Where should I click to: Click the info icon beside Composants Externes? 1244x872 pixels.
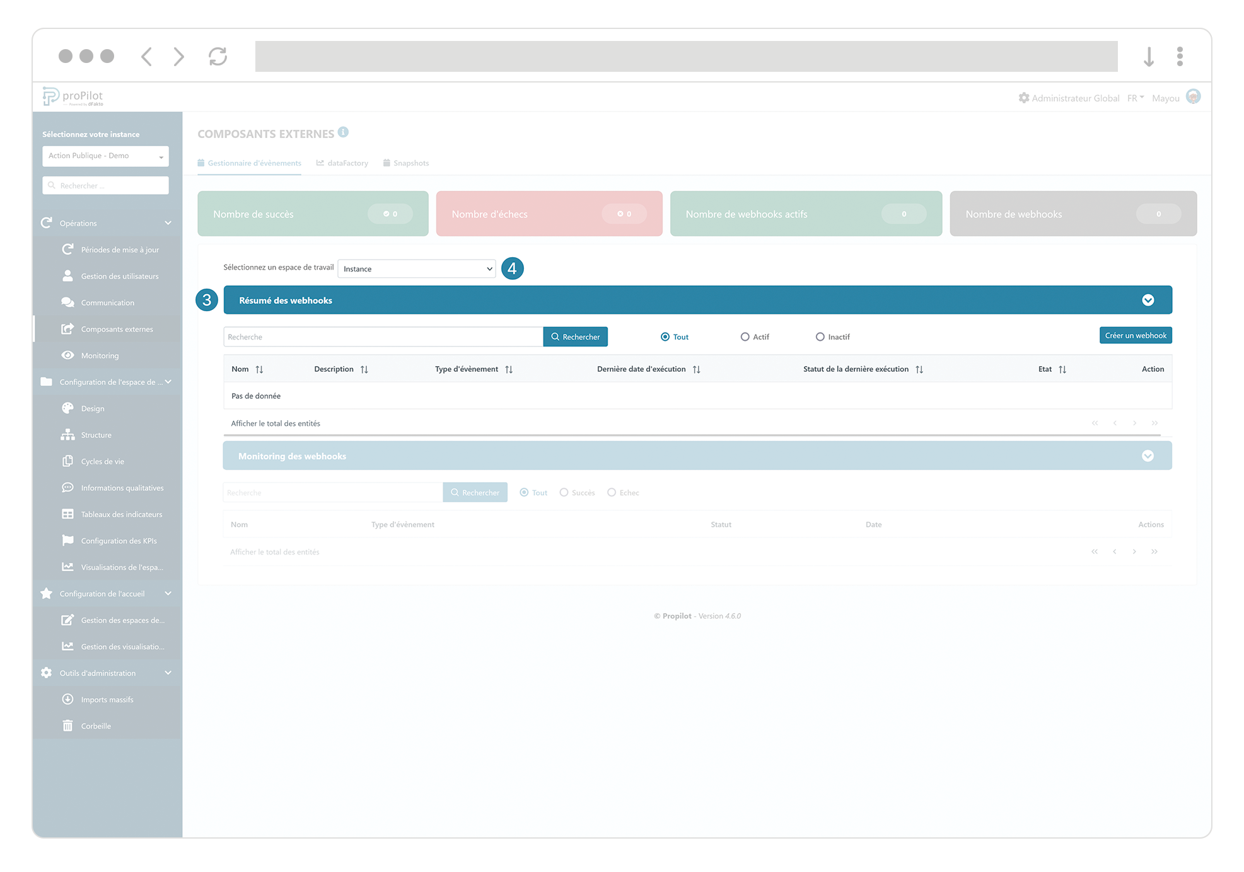(343, 132)
